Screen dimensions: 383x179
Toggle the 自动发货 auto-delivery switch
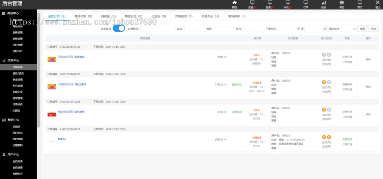(119, 29)
